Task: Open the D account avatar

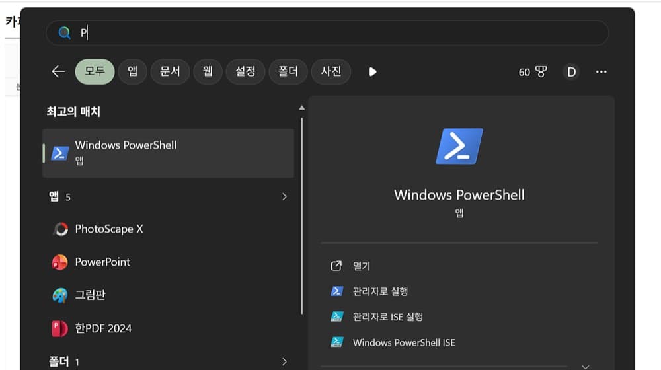Action: [x=571, y=72]
